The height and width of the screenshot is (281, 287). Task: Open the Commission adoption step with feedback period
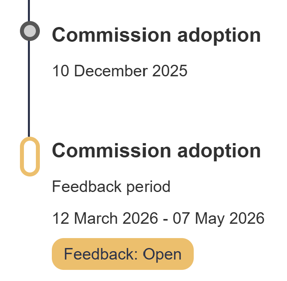[x=156, y=151]
